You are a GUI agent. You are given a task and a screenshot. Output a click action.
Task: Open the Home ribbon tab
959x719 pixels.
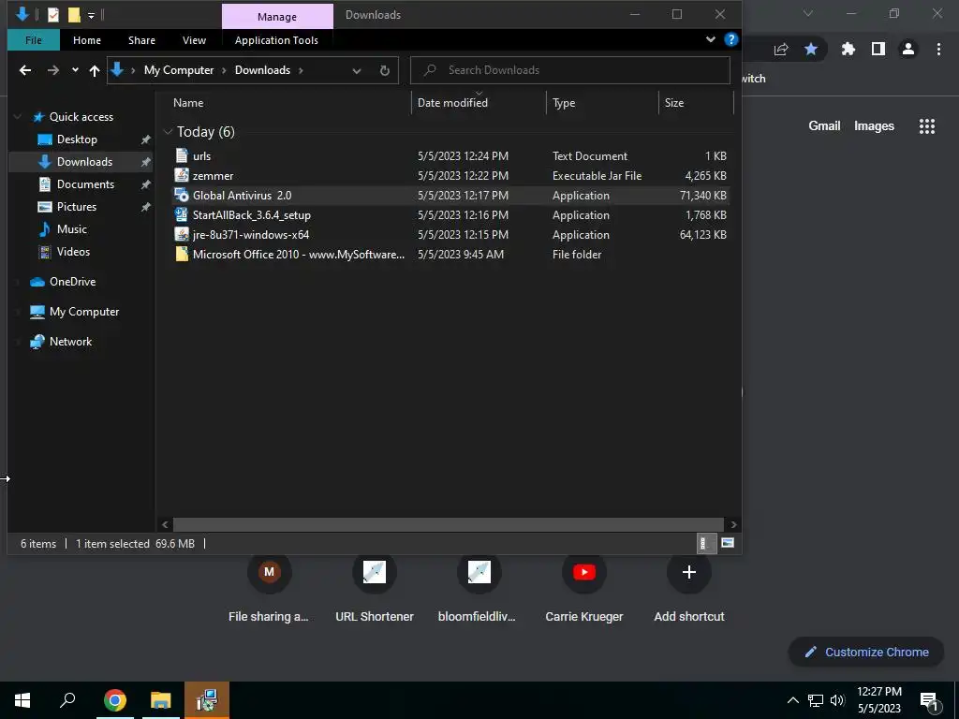pyautogui.click(x=87, y=40)
